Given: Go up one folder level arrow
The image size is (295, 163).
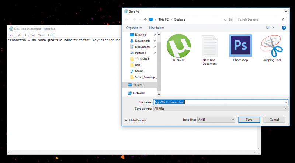Looking at the screenshot, I should click(145, 20).
